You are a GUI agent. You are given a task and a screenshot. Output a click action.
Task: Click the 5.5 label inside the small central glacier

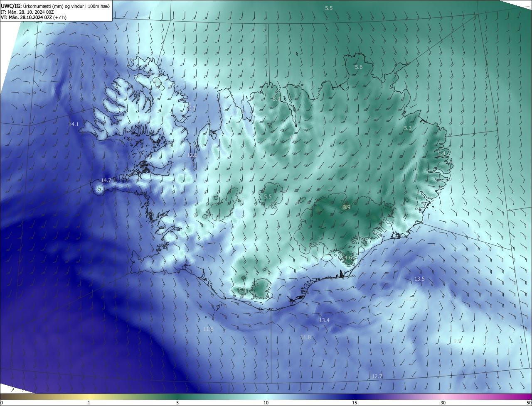(x=268, y=196)
